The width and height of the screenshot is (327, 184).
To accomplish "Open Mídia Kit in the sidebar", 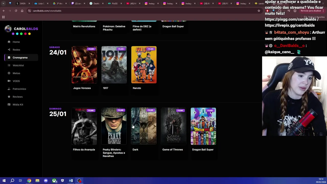I will (x=21, y=105).
